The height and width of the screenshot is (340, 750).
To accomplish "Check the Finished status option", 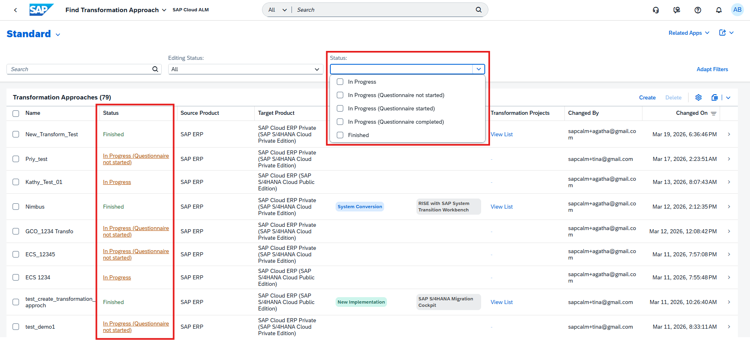I will pyautogui.click(x=340, y=135).
